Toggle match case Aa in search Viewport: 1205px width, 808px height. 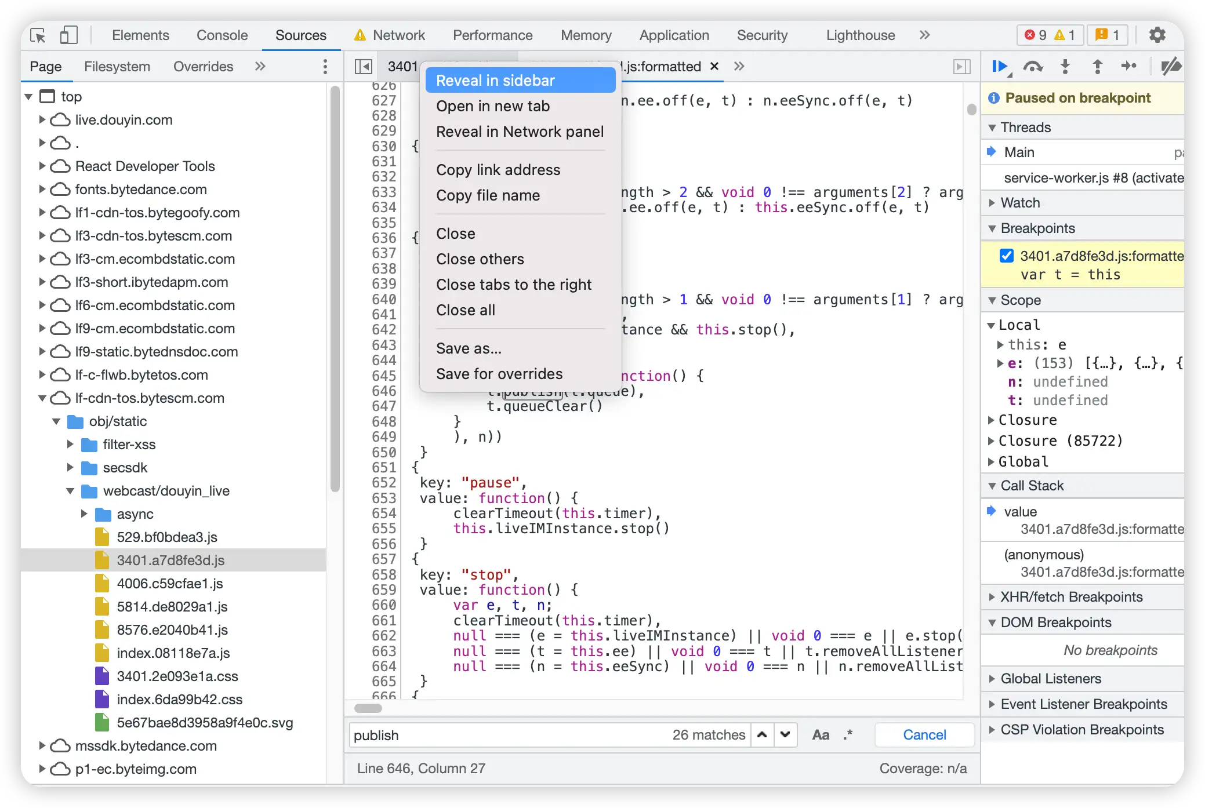point(821,735)
